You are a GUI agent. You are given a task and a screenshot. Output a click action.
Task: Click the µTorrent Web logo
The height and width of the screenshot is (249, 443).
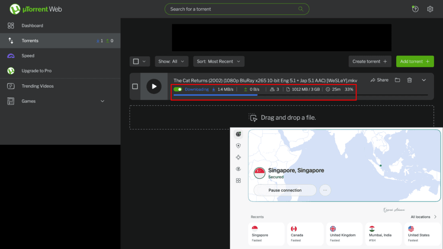coord(35,9)
